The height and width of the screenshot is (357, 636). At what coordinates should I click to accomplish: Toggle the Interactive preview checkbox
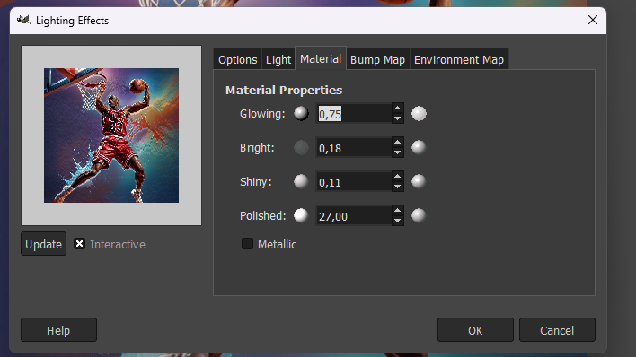coord(79,244)
